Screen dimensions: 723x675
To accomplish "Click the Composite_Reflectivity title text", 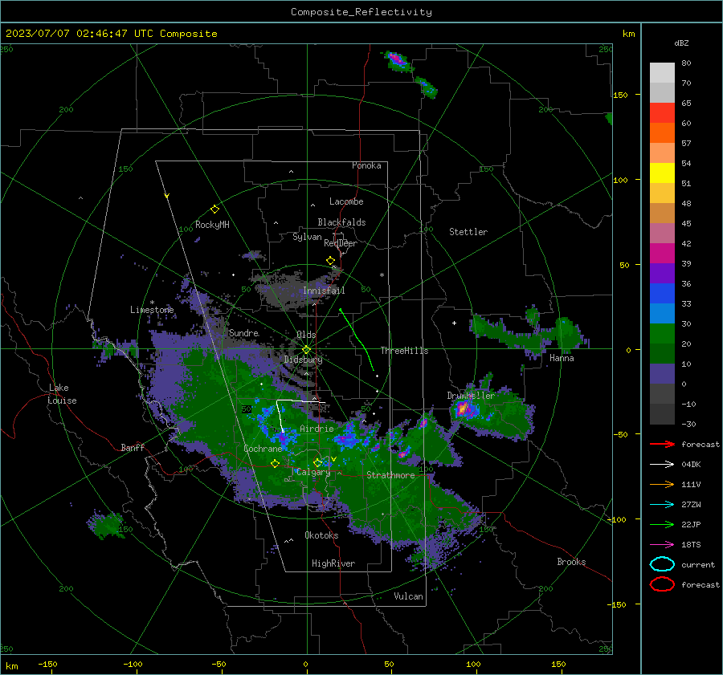I will coord(361,12).
